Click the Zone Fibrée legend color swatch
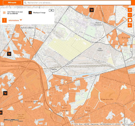This screenshot has height=126, width=135. tap(4, 12)
